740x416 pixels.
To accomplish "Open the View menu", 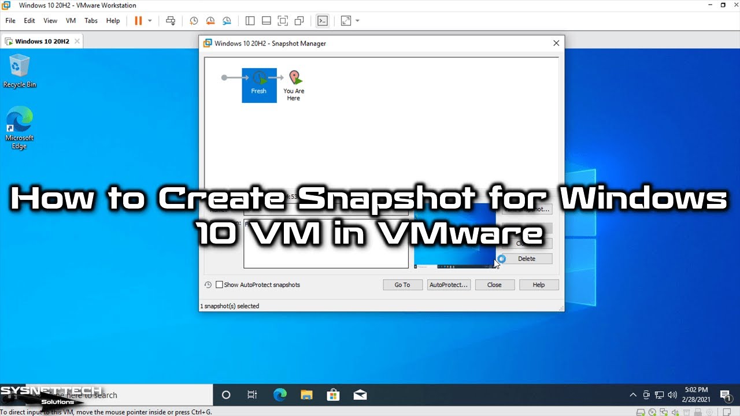I will pyautogui.click(x=50, y=21).
